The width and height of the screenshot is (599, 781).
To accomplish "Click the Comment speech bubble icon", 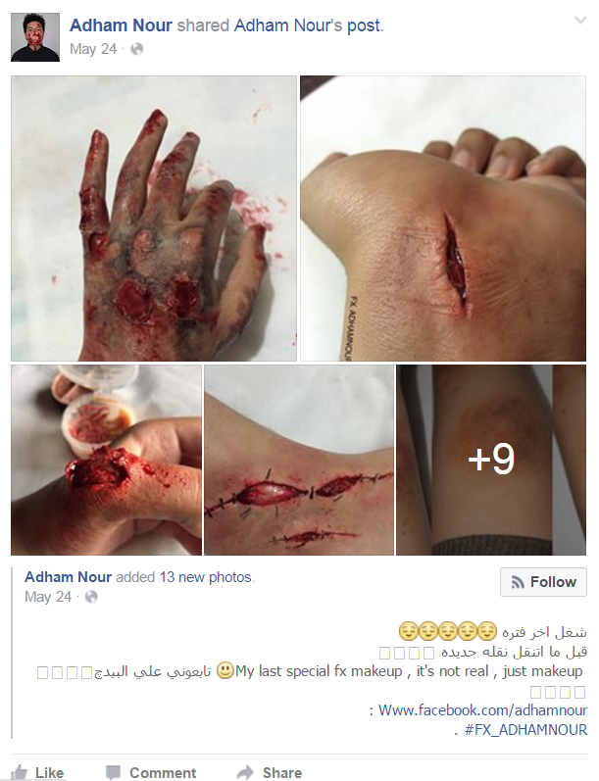I will click(113, 772).
